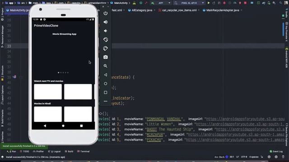Lower emulator volume with the volume down icon
289x162 pixels.
(105, 31)
